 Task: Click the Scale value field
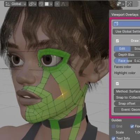tap(137, 132)
